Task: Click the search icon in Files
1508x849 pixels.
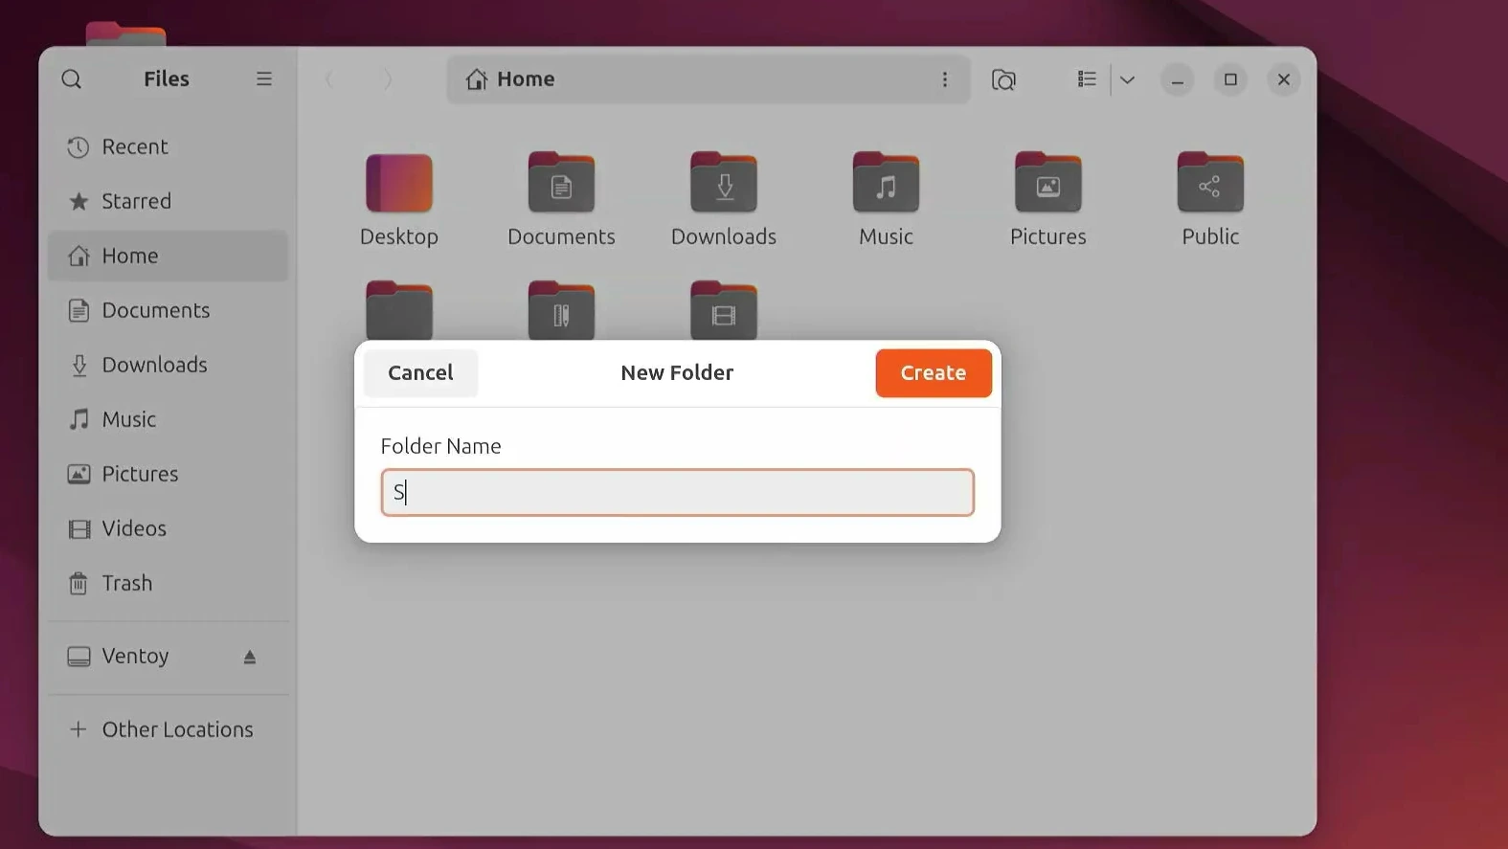Action: coord(72,79)
